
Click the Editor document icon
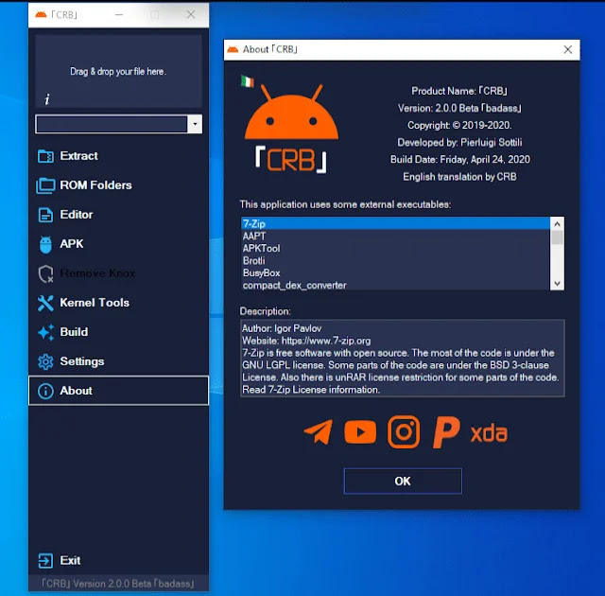[45, 215]
